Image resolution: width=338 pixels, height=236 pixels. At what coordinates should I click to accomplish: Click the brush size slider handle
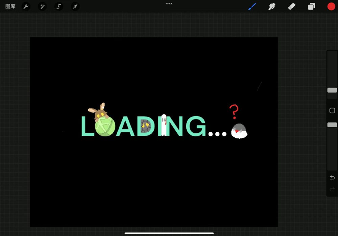332,90
